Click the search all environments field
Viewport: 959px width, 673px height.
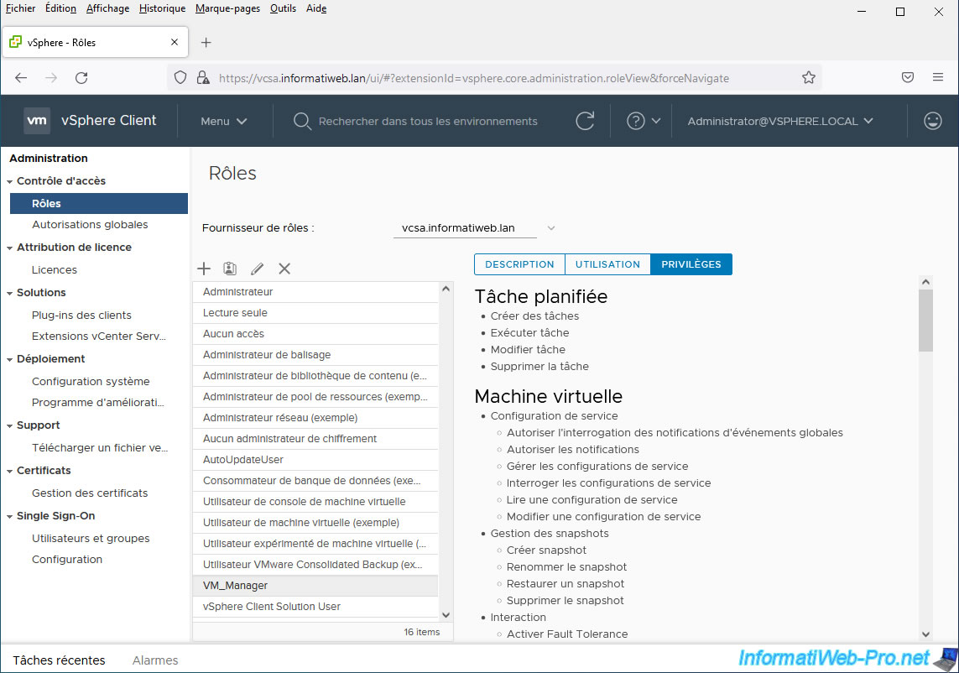(428, 121)
